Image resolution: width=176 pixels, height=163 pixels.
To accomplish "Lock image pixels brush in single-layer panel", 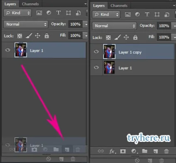I will click(x=29, y=36).
